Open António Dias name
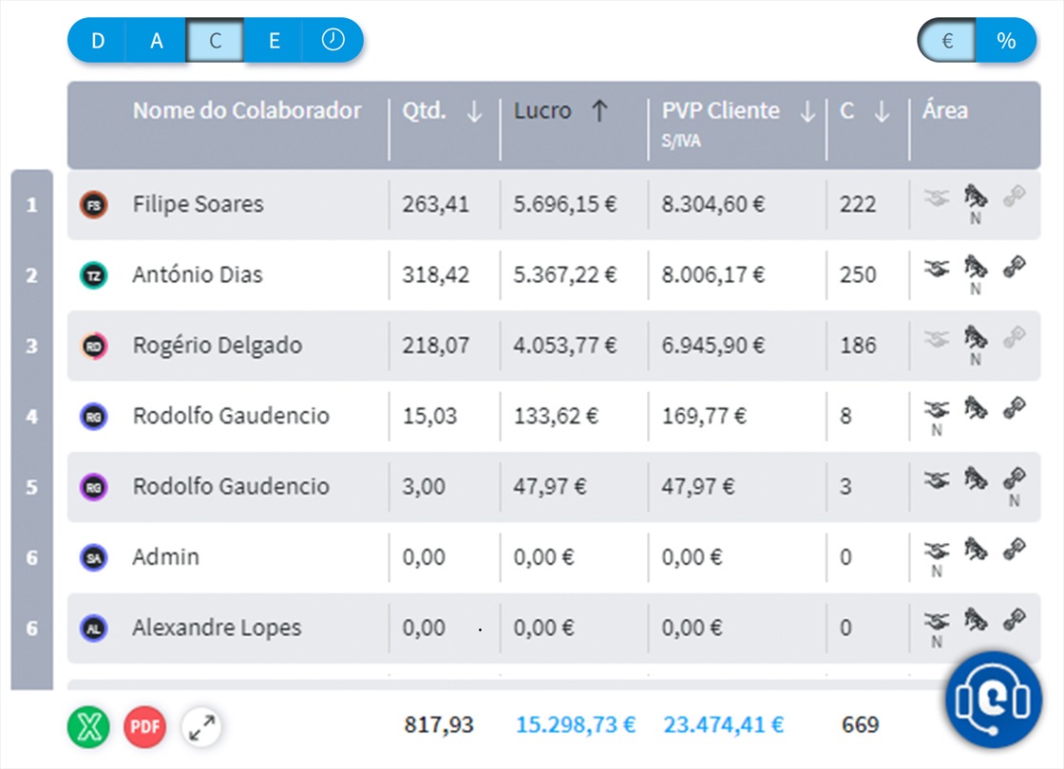1064x769 pixels. tap(197, 274)
